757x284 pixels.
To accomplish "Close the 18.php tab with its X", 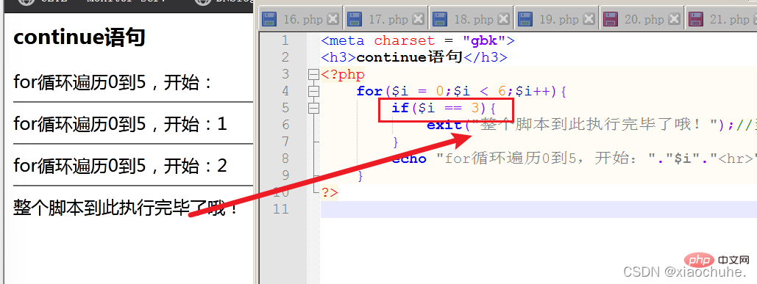I will pos(503,19).
